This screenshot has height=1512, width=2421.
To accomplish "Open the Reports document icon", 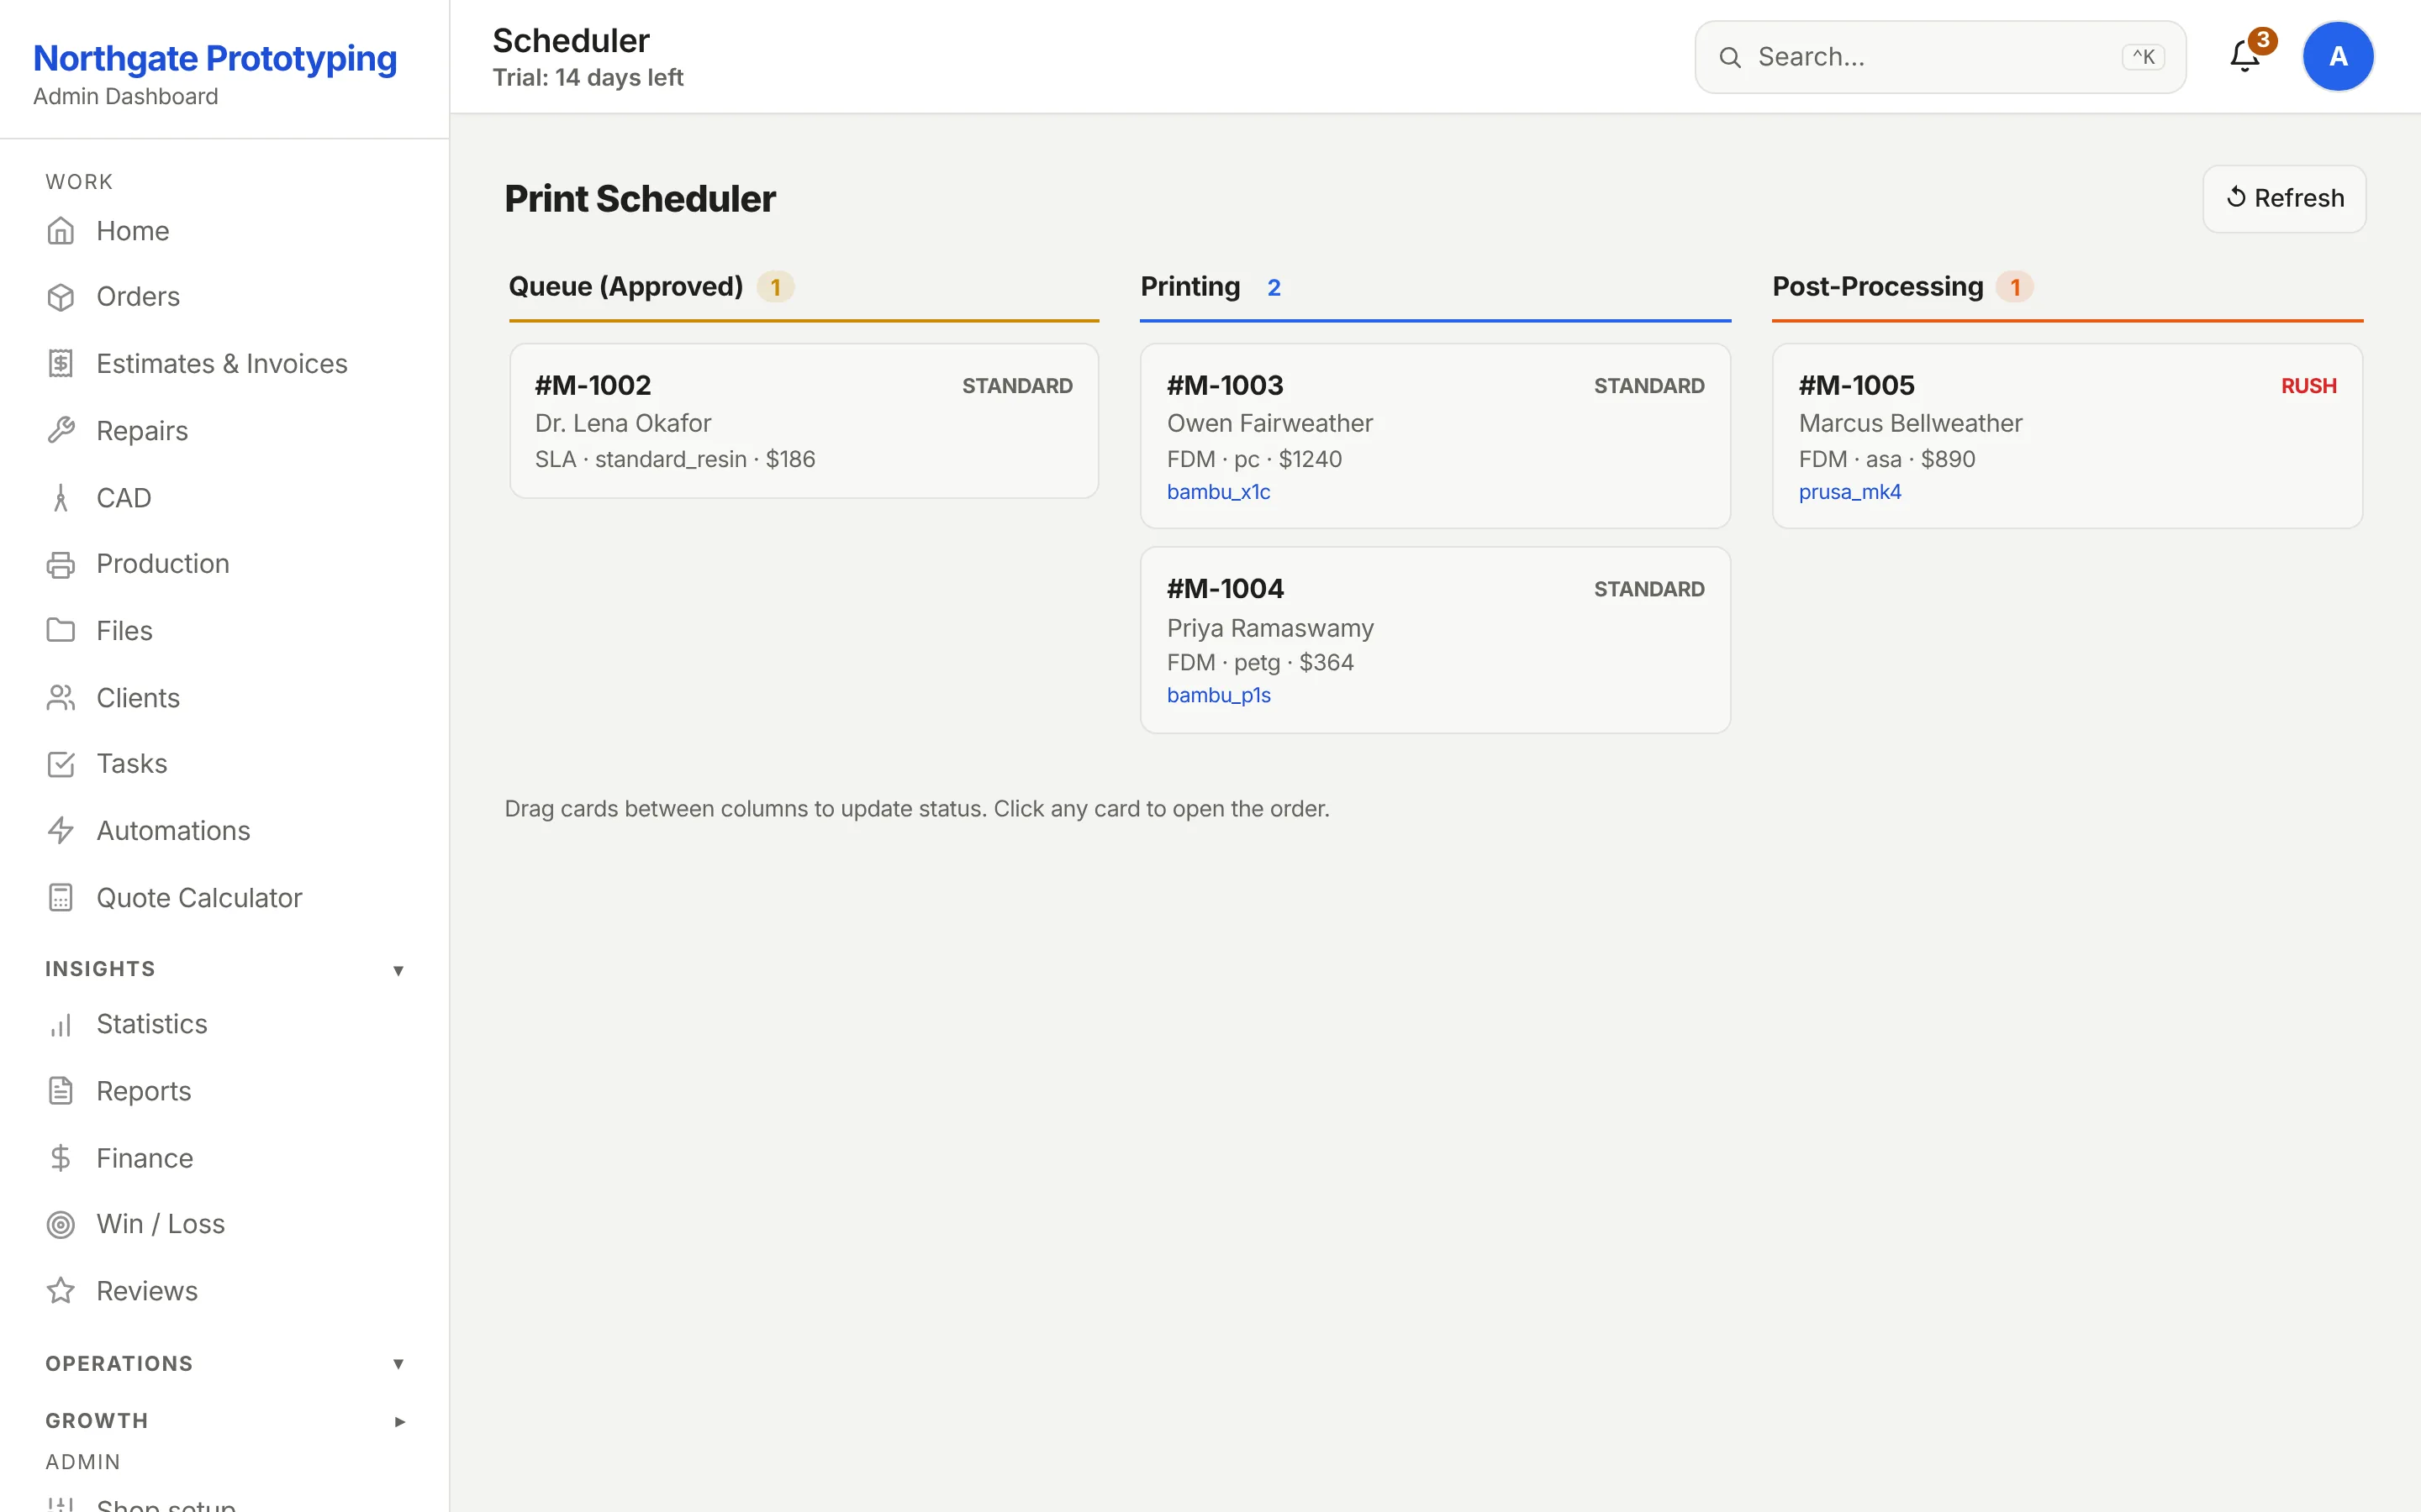I will pos(60,1091).
